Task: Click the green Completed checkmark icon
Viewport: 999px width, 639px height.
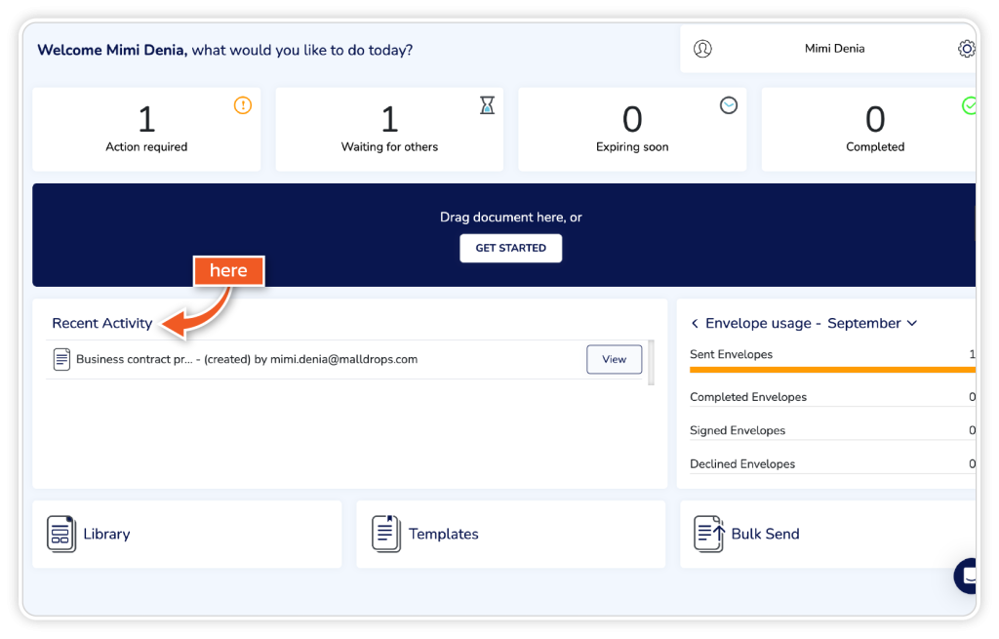Action: tap(970, 105)
